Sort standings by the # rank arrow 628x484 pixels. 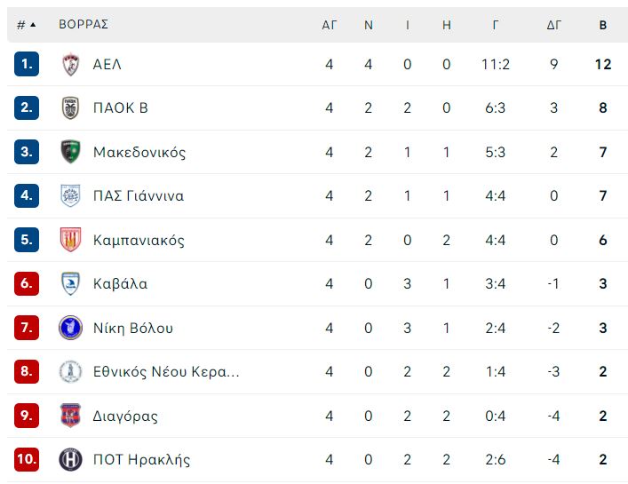click(x=27, y=25)
